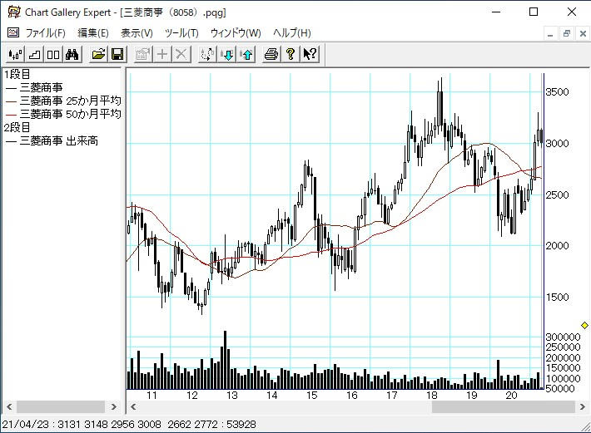The image size is (591, 433).
Task: Click the binoculars search icon
Action: (x=72, y=55)
